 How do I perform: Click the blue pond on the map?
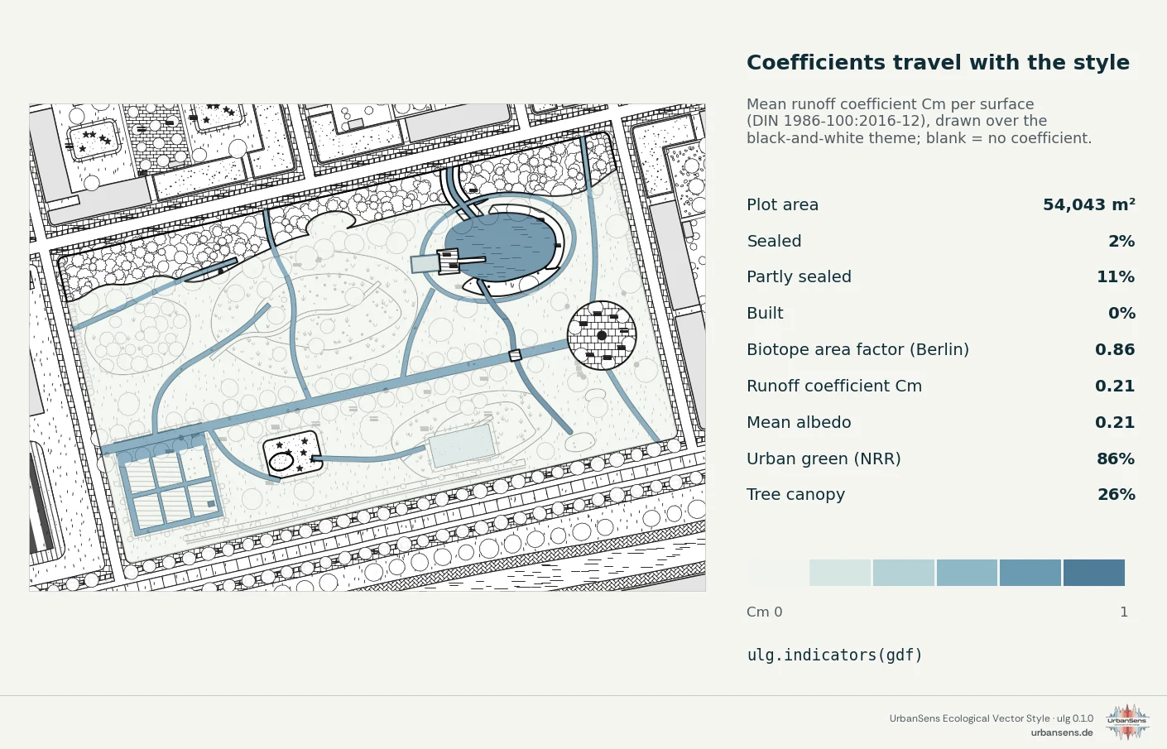501,246
